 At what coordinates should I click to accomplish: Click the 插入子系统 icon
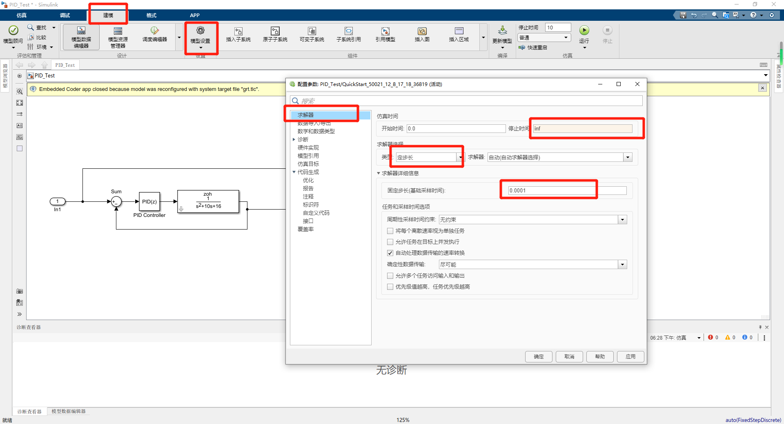[238, 31]
